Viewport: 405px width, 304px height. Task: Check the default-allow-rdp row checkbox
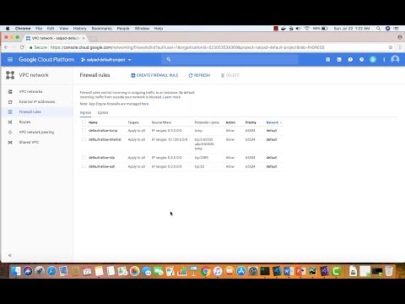click(84, 157)
